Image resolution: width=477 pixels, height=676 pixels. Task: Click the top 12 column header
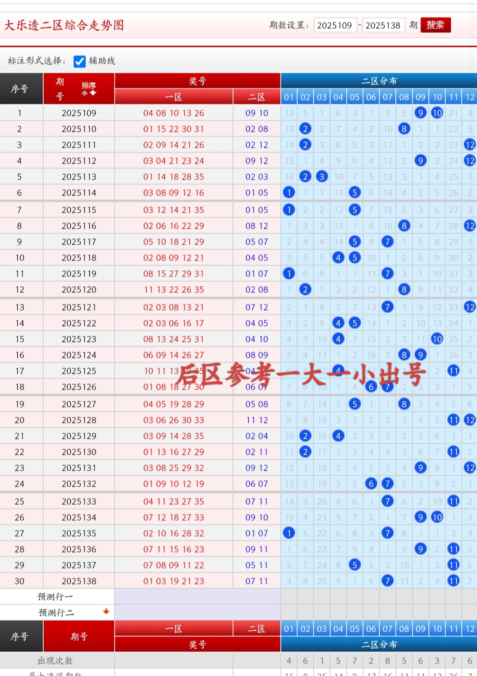(x=470, y=97)
